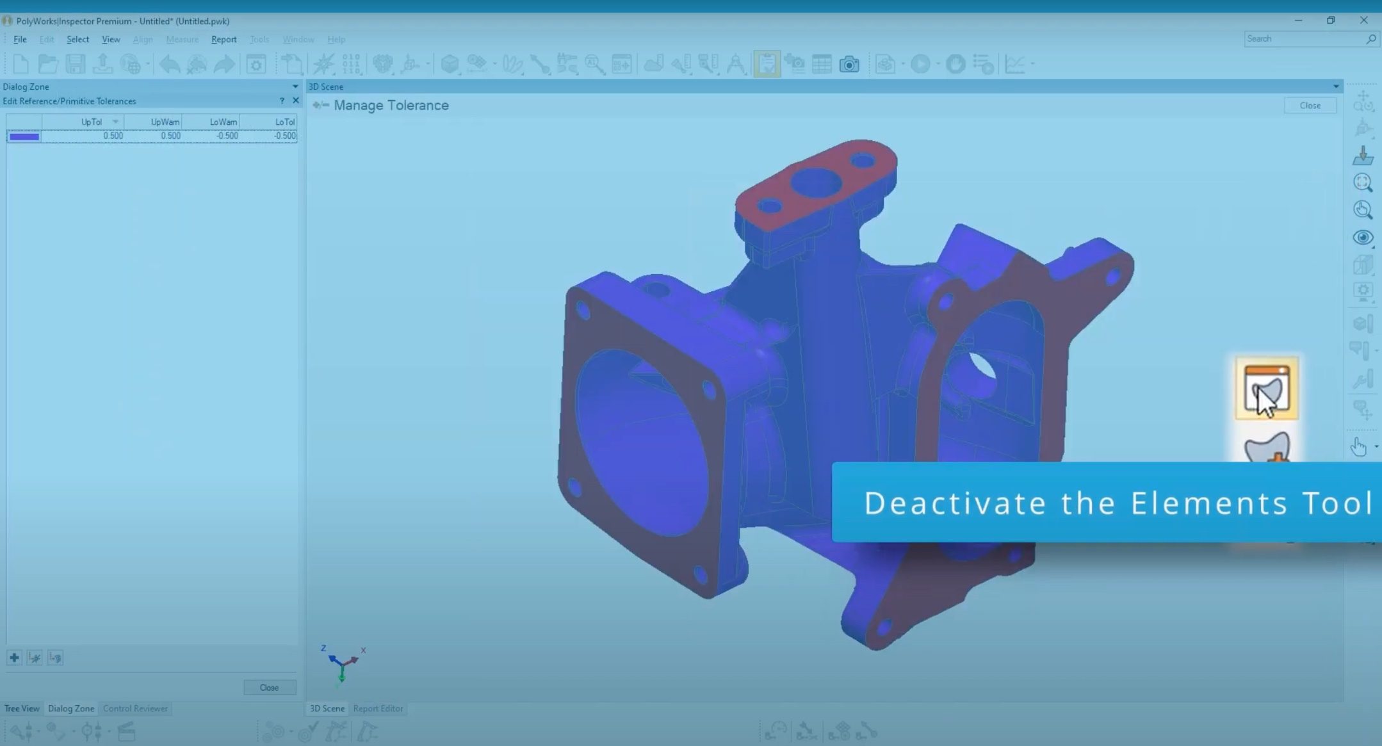Click the blue tolerance color swatch

click(x=24, y=136)
